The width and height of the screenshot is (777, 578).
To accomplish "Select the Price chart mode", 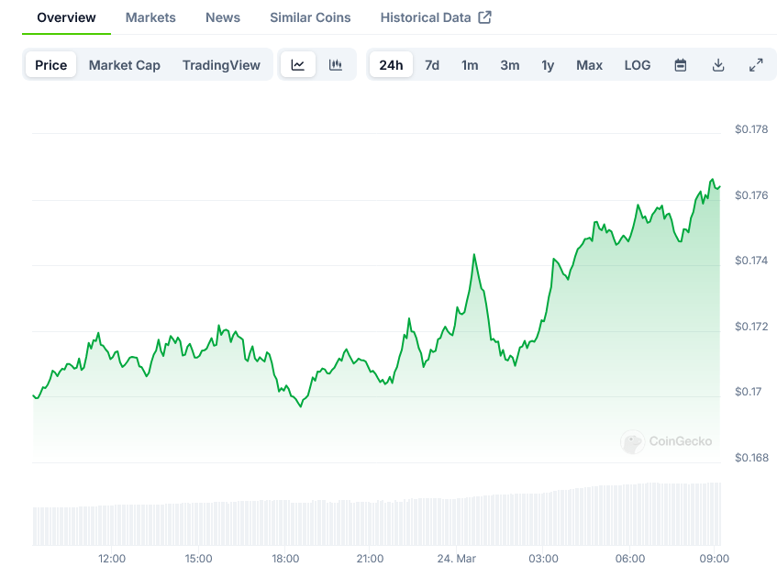I will (51, 65).
